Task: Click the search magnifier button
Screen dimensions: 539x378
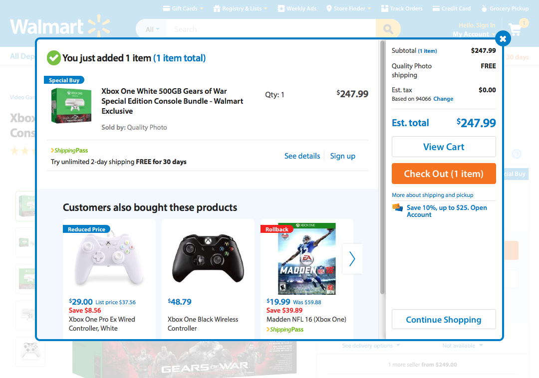Action: pyautogui.click(x=388, y=29)
